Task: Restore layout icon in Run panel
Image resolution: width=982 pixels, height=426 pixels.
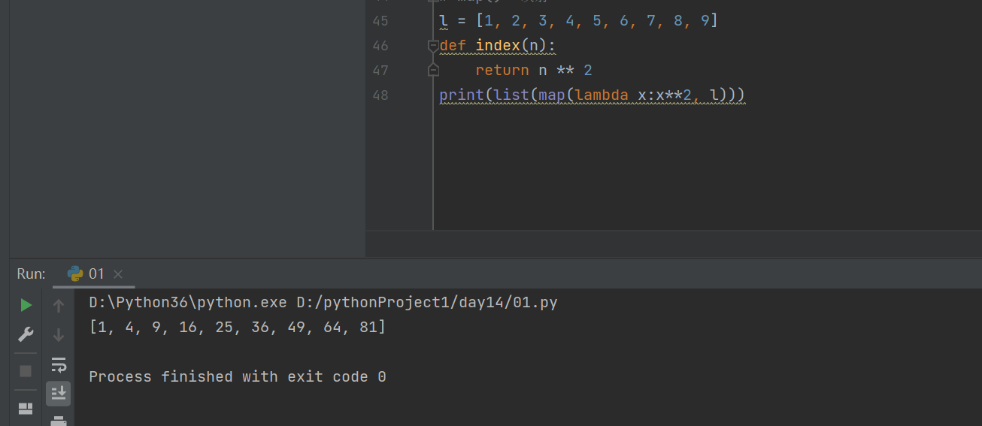Action: coord(26,409)
